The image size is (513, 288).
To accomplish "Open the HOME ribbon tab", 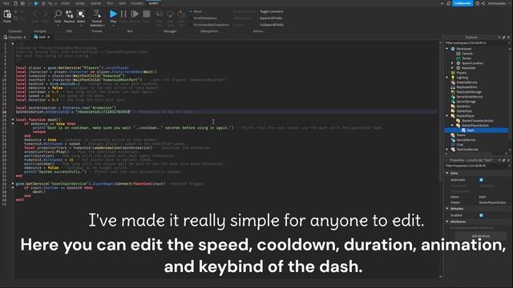I will 66,3.
